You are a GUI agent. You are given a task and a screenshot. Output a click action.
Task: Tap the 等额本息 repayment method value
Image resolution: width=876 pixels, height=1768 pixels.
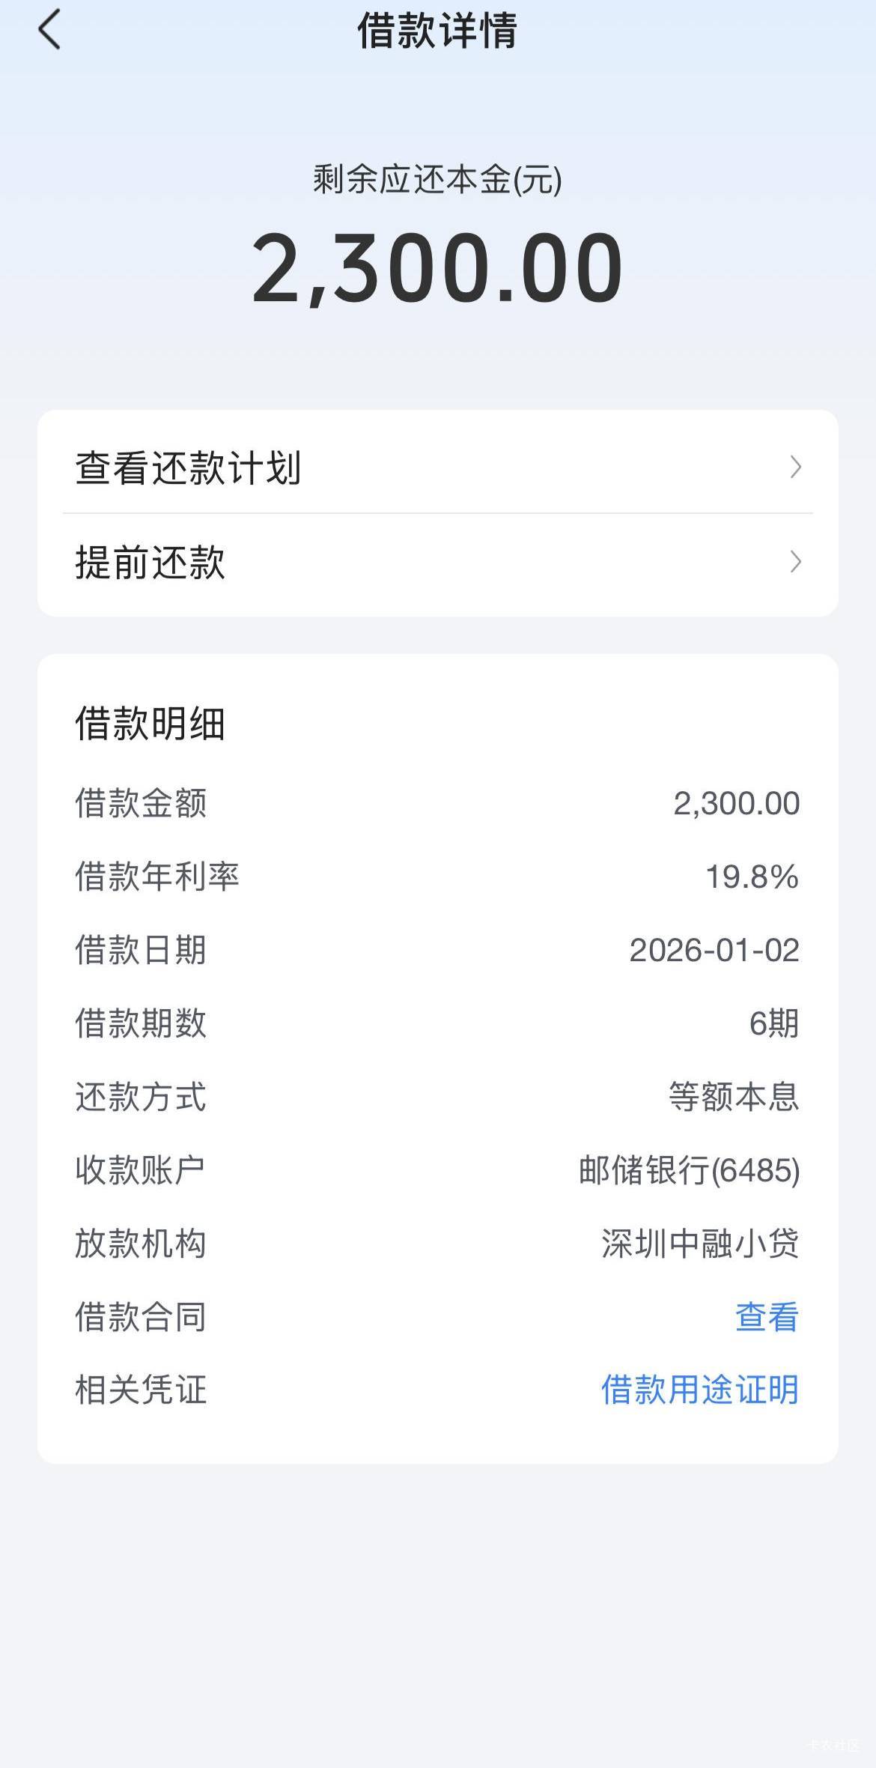[734, 1097]
